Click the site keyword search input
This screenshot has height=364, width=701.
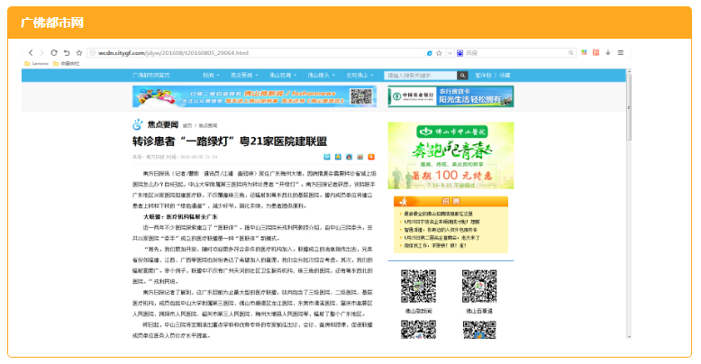[x=420, y=76]
